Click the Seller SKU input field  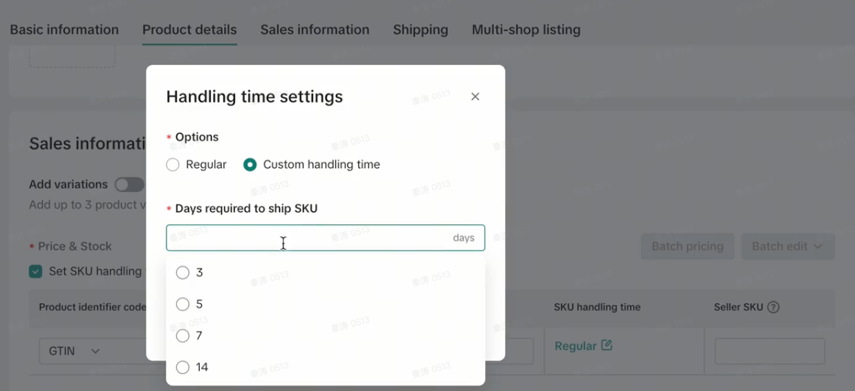pyautogui.click(x=769, y=351)
